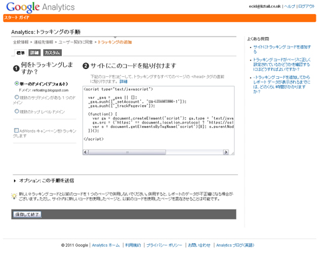Open the 標準 tab
Viewport: 319px width, 268px height.
[21, 53]
